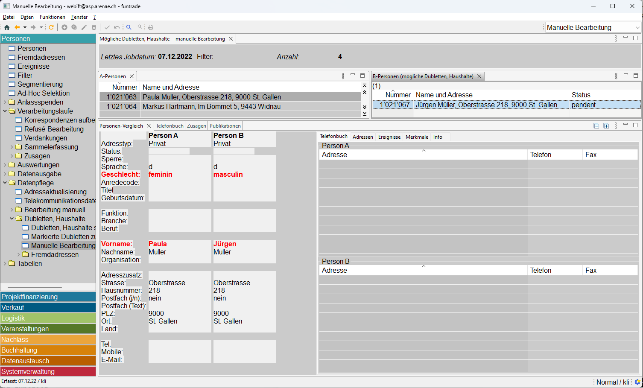Click the printer icon in the toolbar

point(151,27)
